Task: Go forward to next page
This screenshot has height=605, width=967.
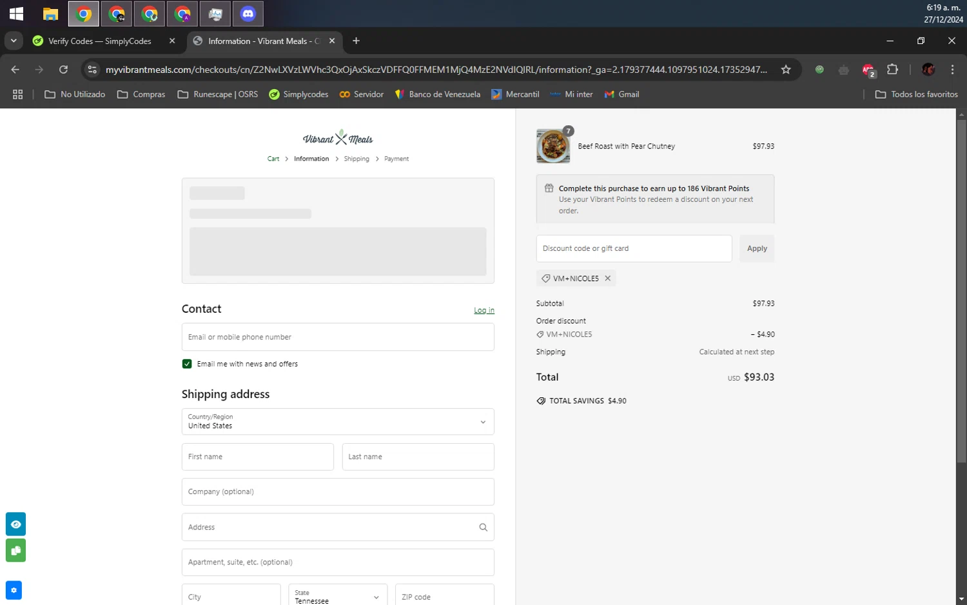Action: coord(39,70)
